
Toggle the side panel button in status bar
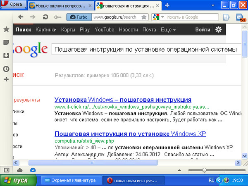[x=7, y=170]
